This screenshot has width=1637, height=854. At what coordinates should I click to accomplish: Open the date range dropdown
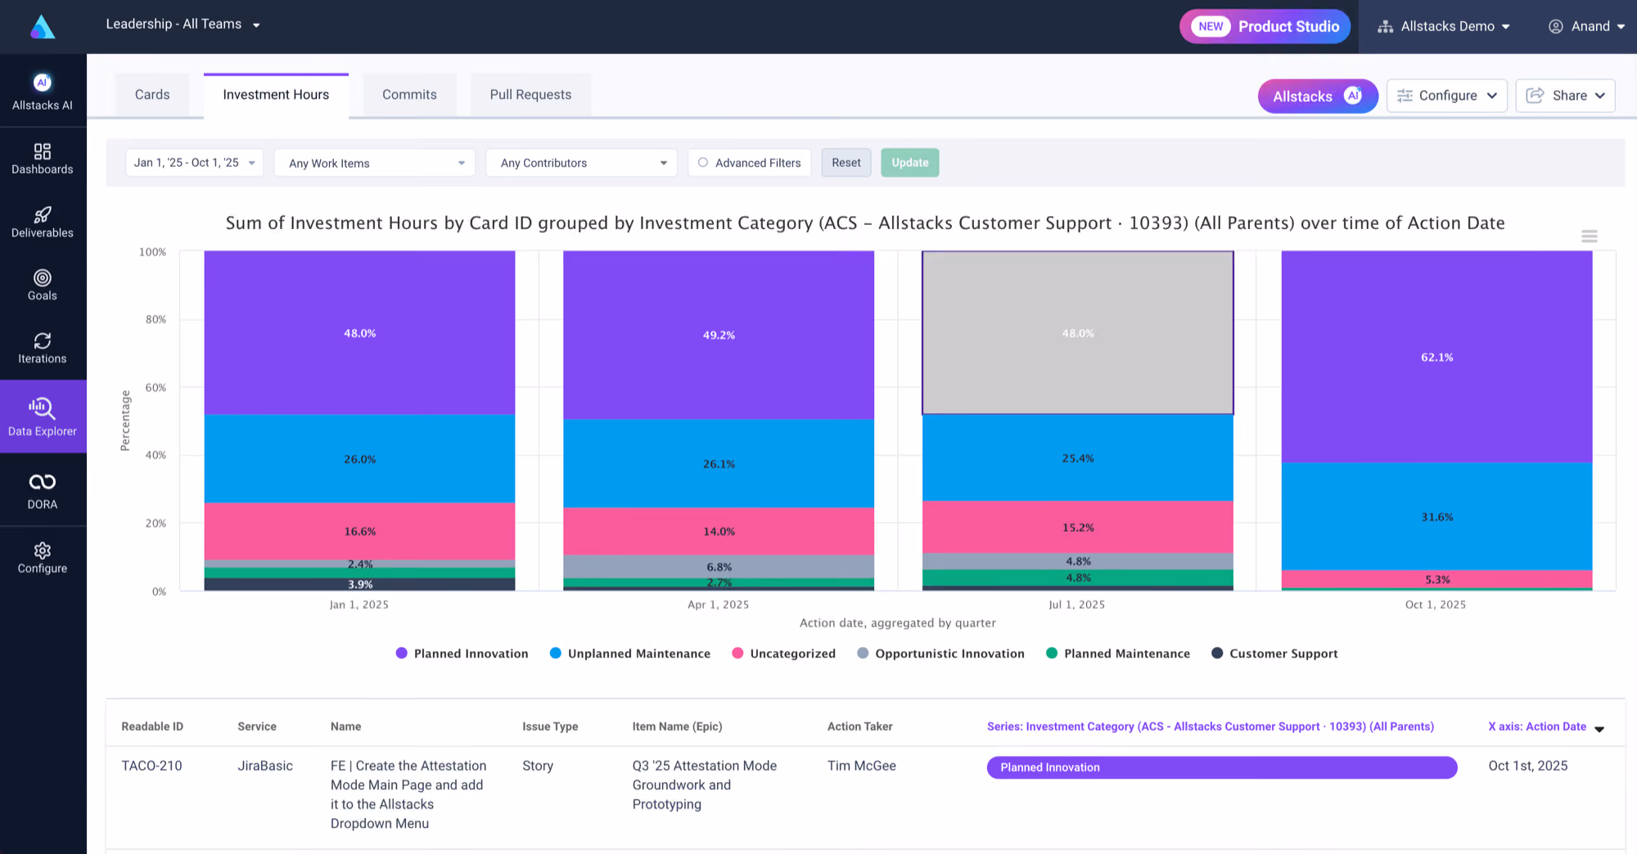(194, 163)
